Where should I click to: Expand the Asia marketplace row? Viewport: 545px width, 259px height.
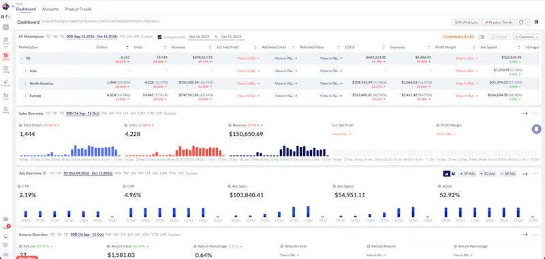[25, 71]
